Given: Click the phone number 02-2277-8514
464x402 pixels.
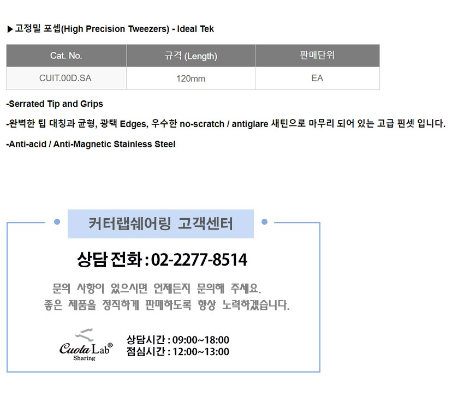Looking at the screenshot, I should pyautogui.click(x=199, y=260).
